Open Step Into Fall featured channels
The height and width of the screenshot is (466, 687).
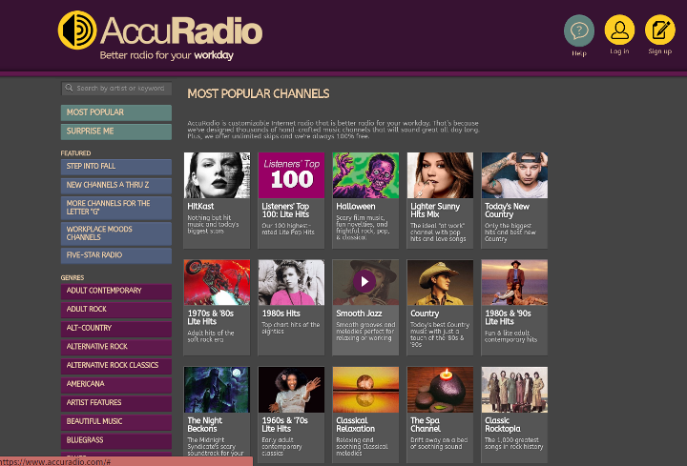116,167
